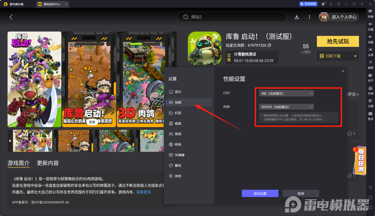Image resolution: width=375 pixels, height=216 pixels.
Task: Go back with the left arrow
Action: coord(11,17)
